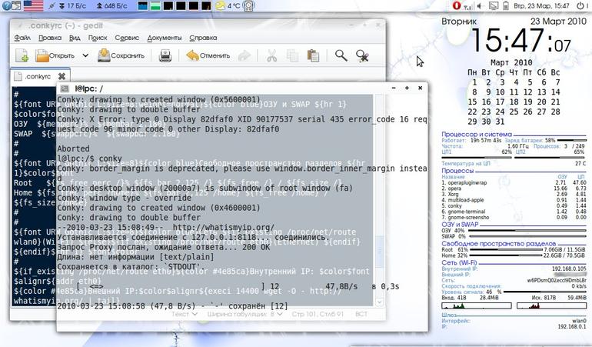The width and height of the screenshot is (592, 347).
Task: Click the Opera icon in system tray
Action: [x=457, y=5]
